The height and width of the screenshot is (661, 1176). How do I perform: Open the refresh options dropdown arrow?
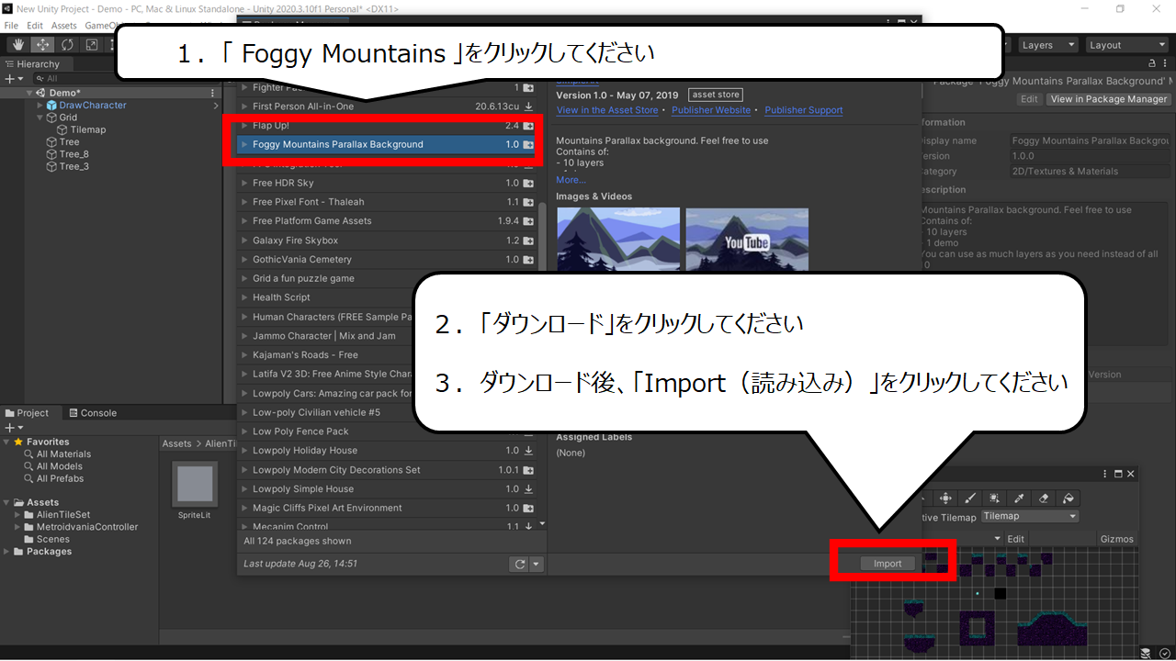(537, 565)
